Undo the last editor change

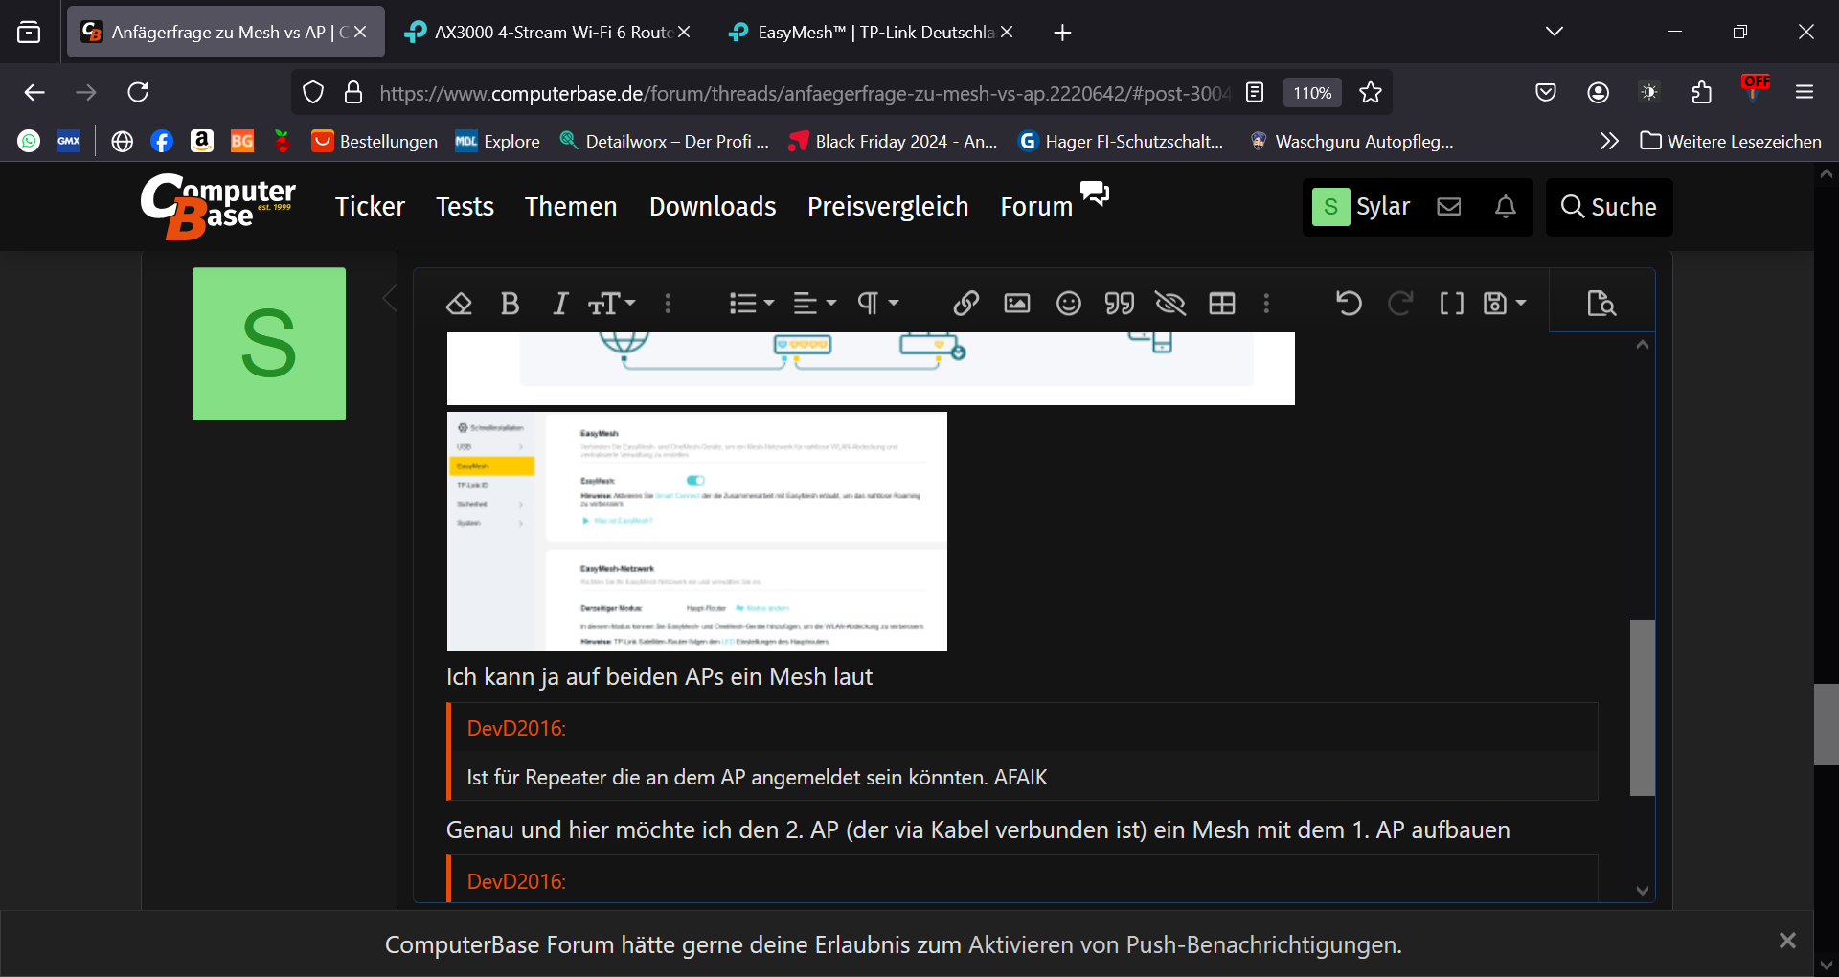coord(1349,304)
